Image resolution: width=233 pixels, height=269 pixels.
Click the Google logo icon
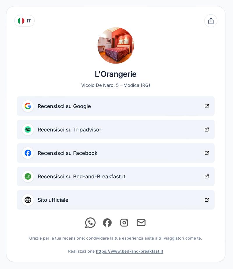click(x=28, y=106)
